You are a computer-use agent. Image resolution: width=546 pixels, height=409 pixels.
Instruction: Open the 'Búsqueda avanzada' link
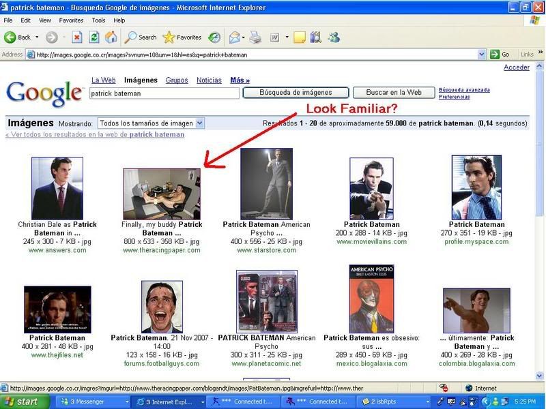click(464, 90)
